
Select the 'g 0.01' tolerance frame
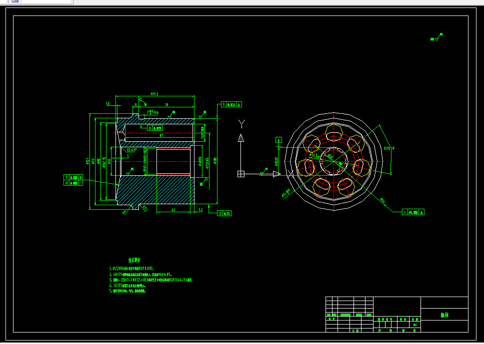click(x=224, y=213)
